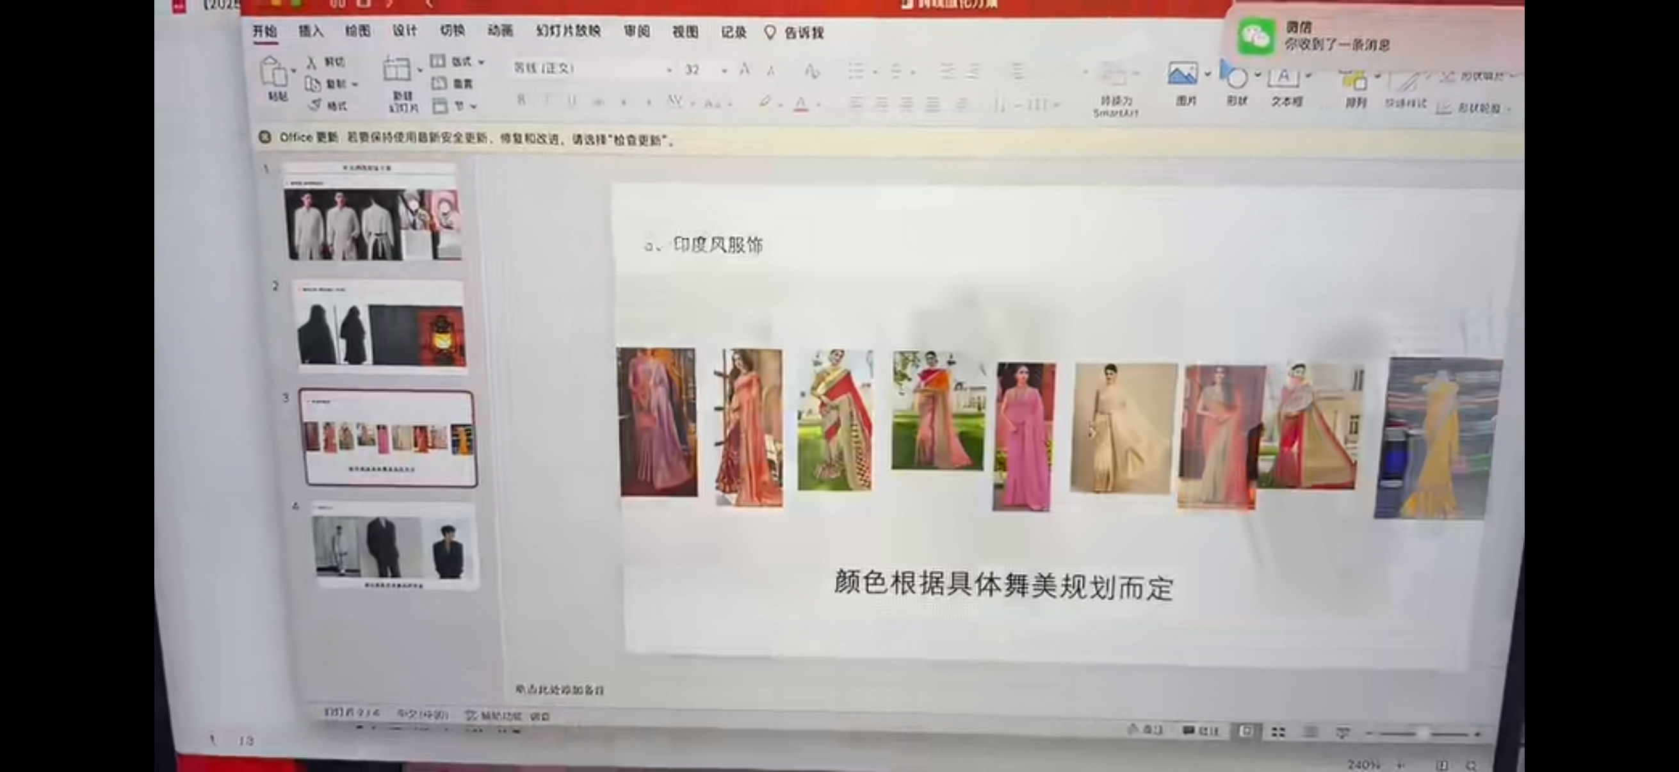The height and width of the screenshot is (772, 1679).
Task: Click the Paste (粘贴) clipboard icon
Action: point(274,72)
